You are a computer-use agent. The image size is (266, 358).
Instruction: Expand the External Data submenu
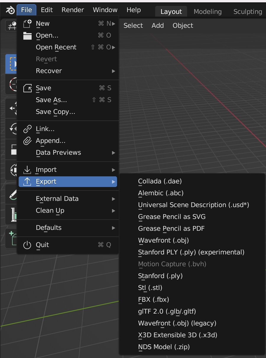[x=68, y=199]
